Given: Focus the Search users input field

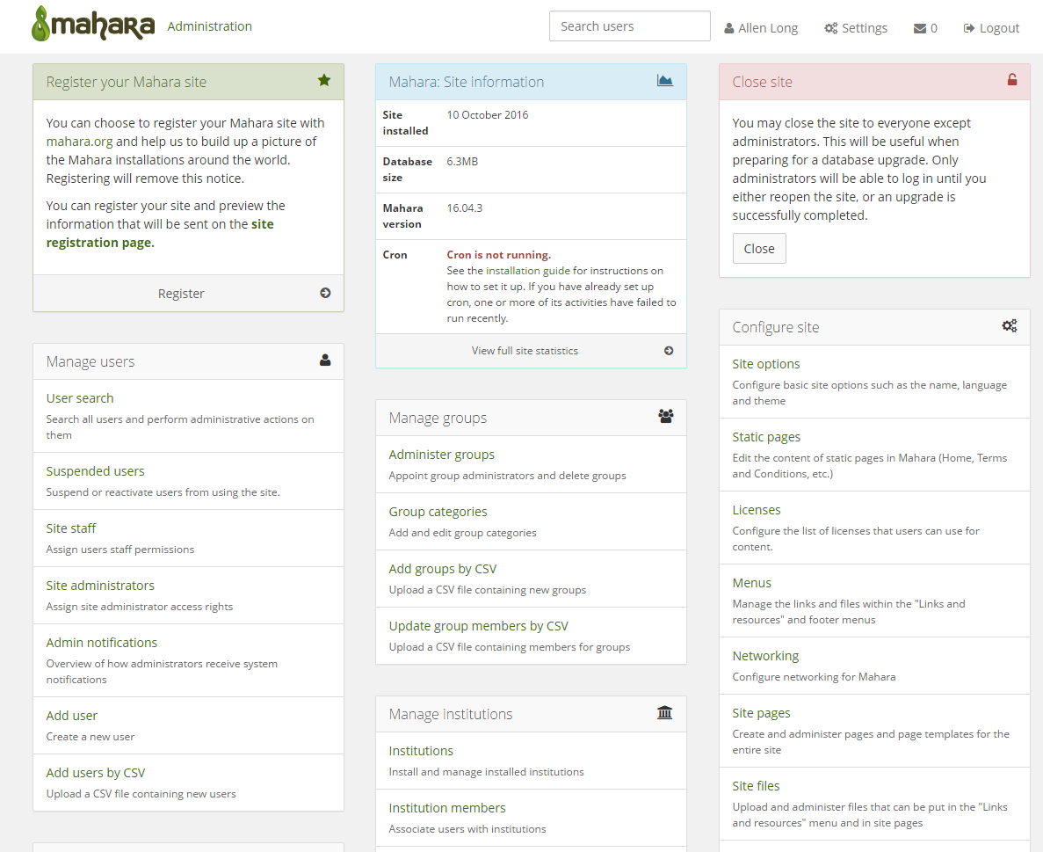Looking at the screenshot, I should point(629,26).
